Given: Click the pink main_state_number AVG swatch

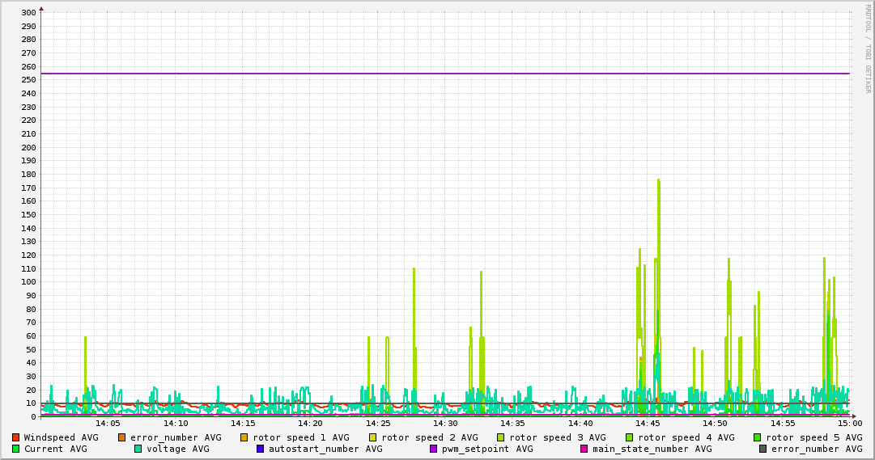Looking at the screenshot, I should coord(584,449).
